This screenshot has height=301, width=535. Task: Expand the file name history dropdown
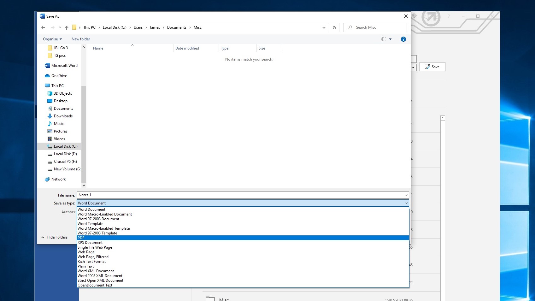click(x=406, y=195)
